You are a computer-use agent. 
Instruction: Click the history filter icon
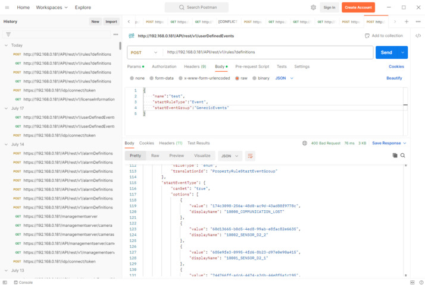[8, 34]
